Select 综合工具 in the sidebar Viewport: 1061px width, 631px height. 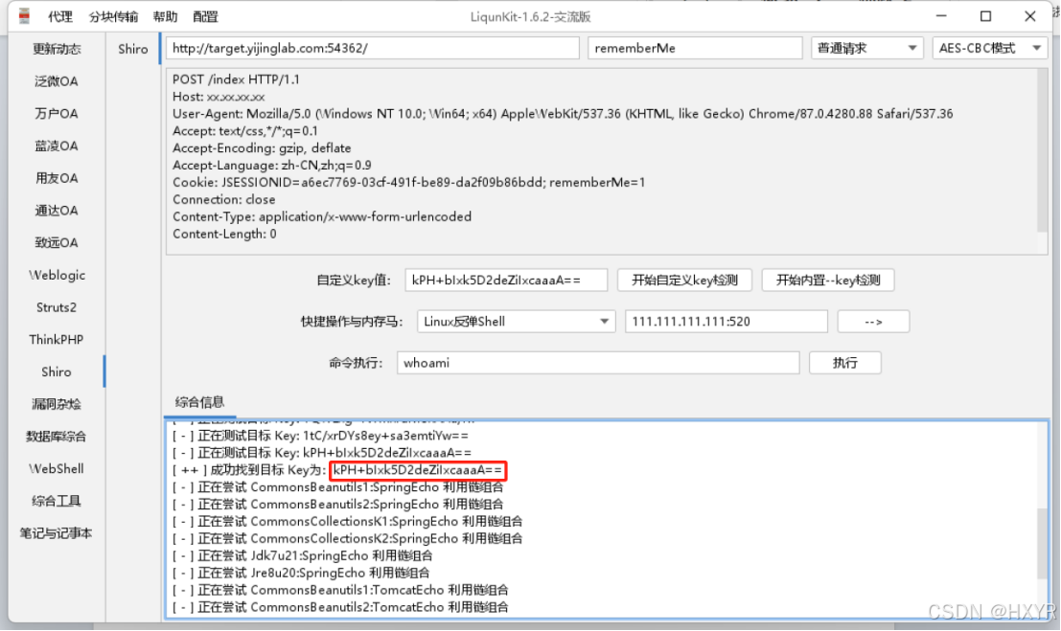click(57, 501)
